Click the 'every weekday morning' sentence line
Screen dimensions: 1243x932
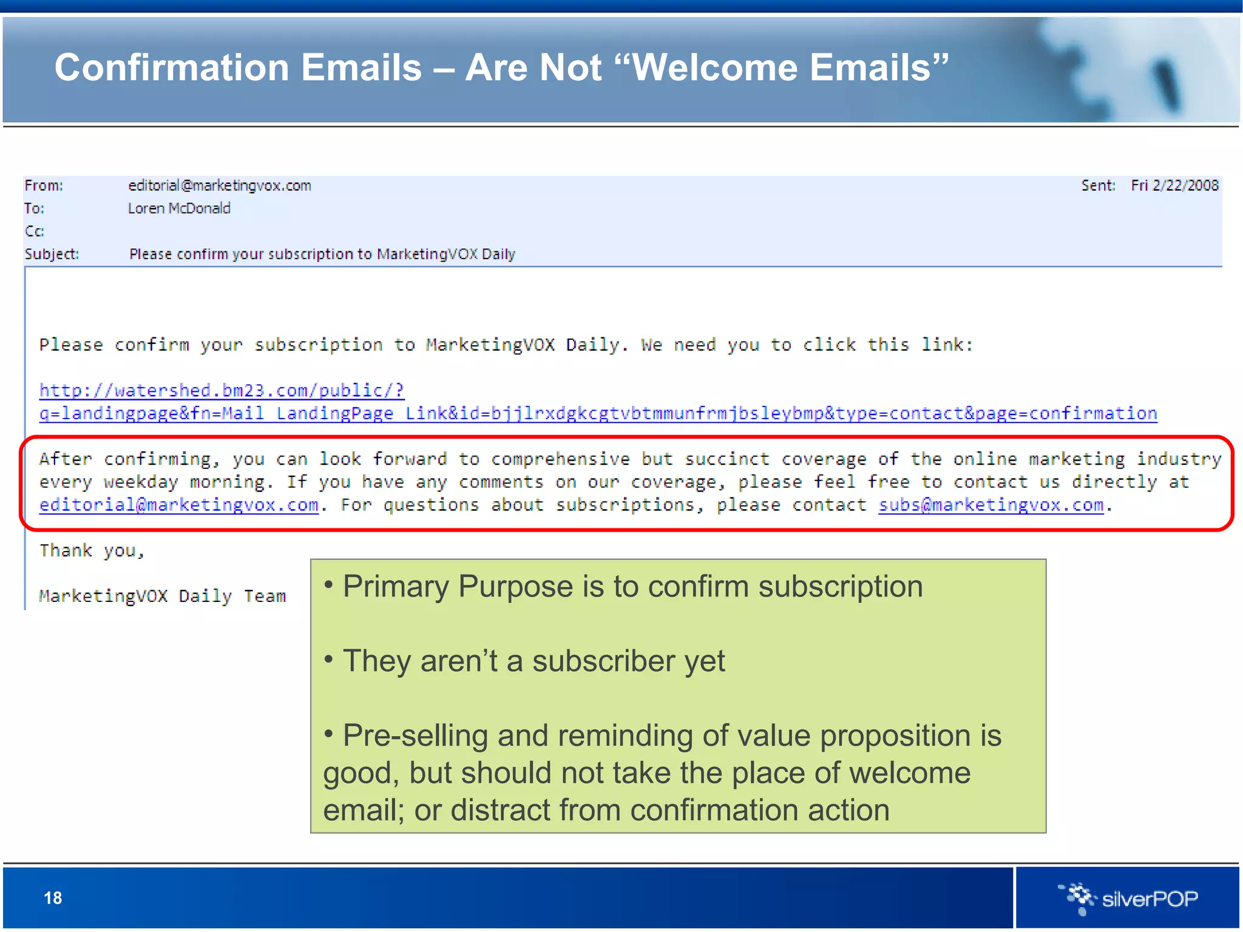click(x=614, y=482)
